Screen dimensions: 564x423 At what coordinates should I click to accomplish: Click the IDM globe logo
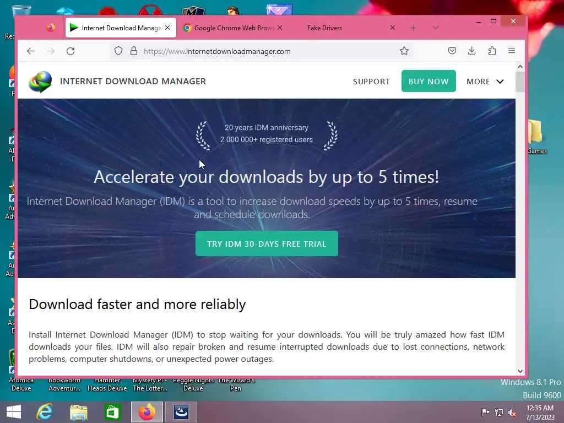(x=40, y=82)
